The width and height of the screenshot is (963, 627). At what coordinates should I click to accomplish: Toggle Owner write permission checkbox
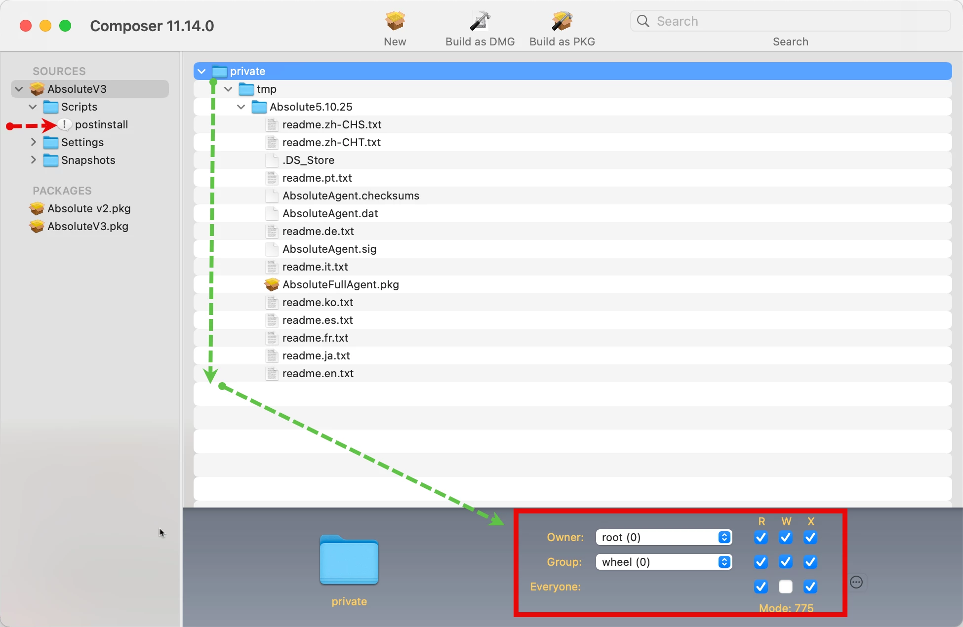coord(786,537)
